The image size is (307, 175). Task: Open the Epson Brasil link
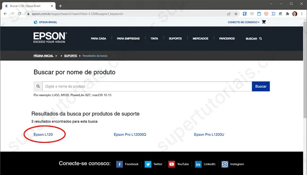(x=48, y=22)
